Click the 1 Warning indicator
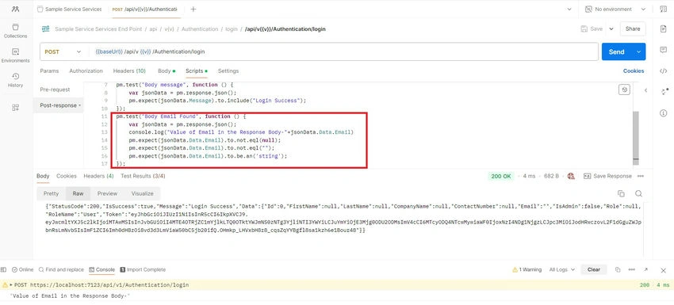The image size is (674, 305). point(527,270)
